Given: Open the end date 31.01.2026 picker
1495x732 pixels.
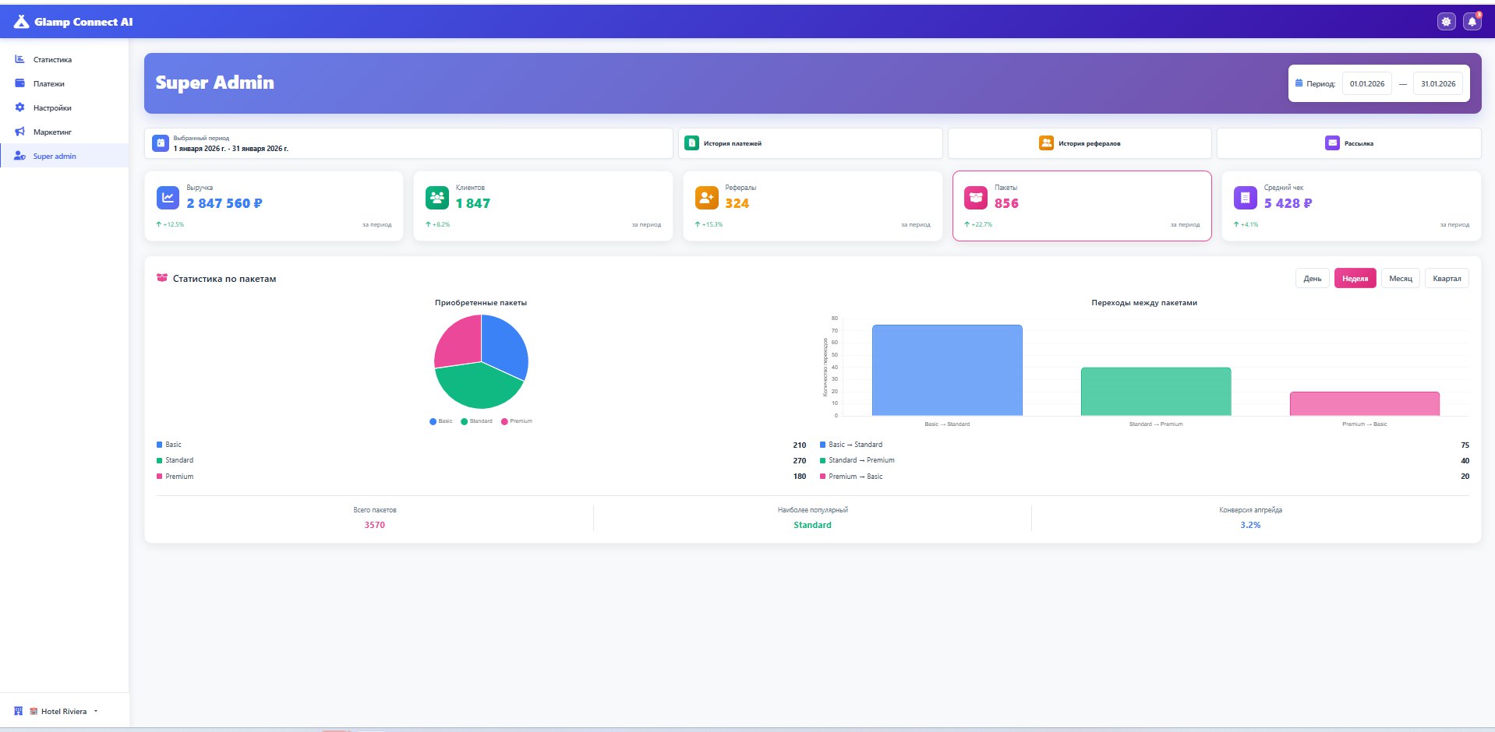Looking at the screenshot, I should coord(1437,84).
